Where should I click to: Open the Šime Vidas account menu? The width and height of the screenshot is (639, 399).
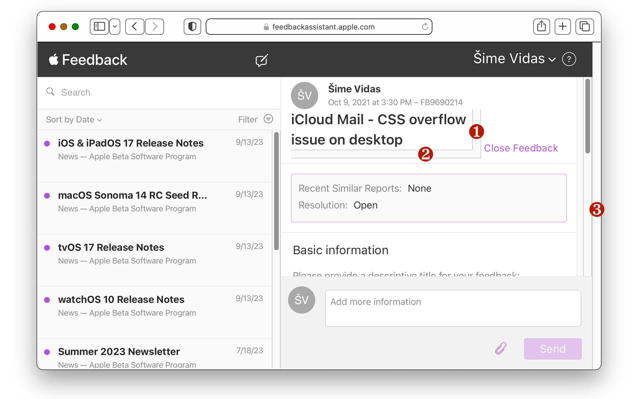coord(514,59)
